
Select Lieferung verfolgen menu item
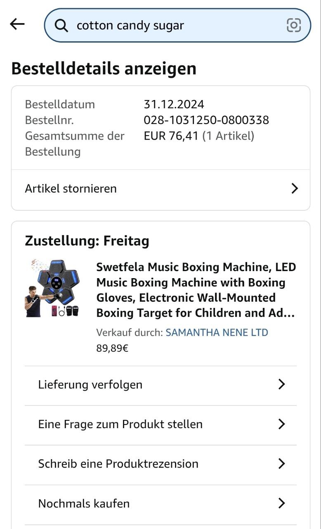[90, 384]
